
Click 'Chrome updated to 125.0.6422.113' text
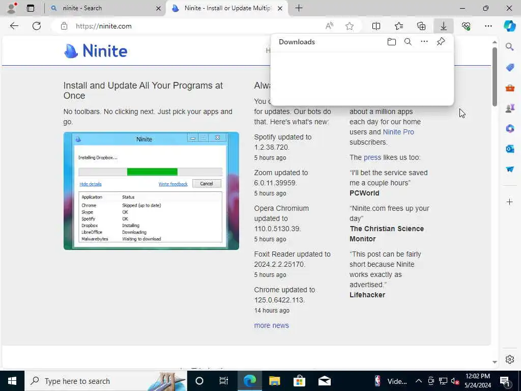click(284, 295)
